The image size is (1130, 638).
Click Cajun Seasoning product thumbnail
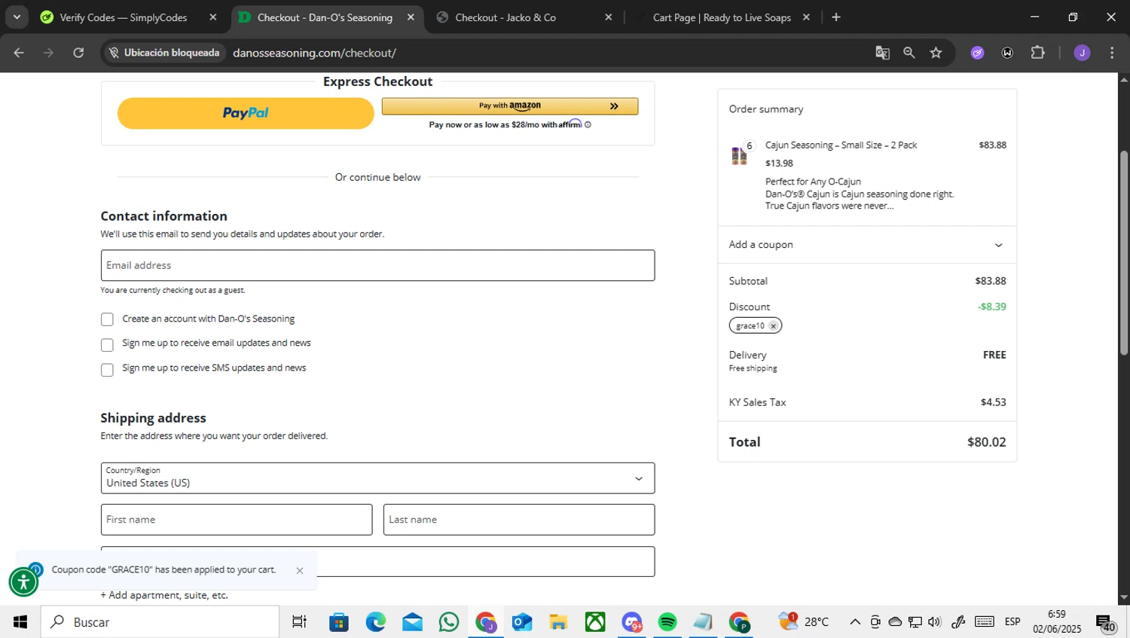coord(739,155)
